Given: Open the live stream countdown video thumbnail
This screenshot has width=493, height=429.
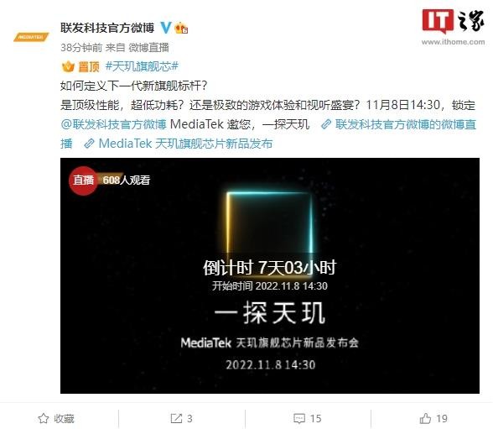Looking at the screenshot, I should (270, 275).
